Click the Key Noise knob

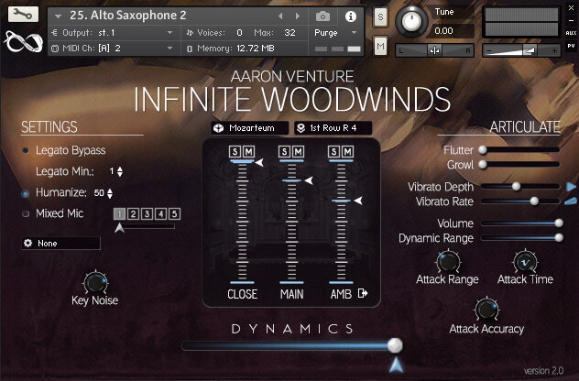click(x=94, y=282)
